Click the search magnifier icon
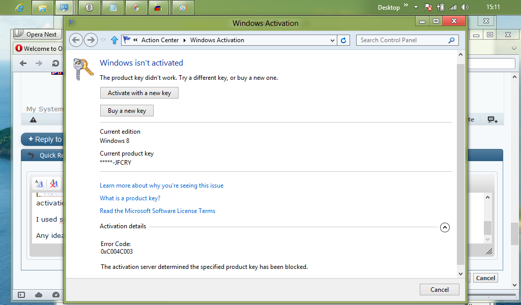The image size is (521, 305). (452, 40)
